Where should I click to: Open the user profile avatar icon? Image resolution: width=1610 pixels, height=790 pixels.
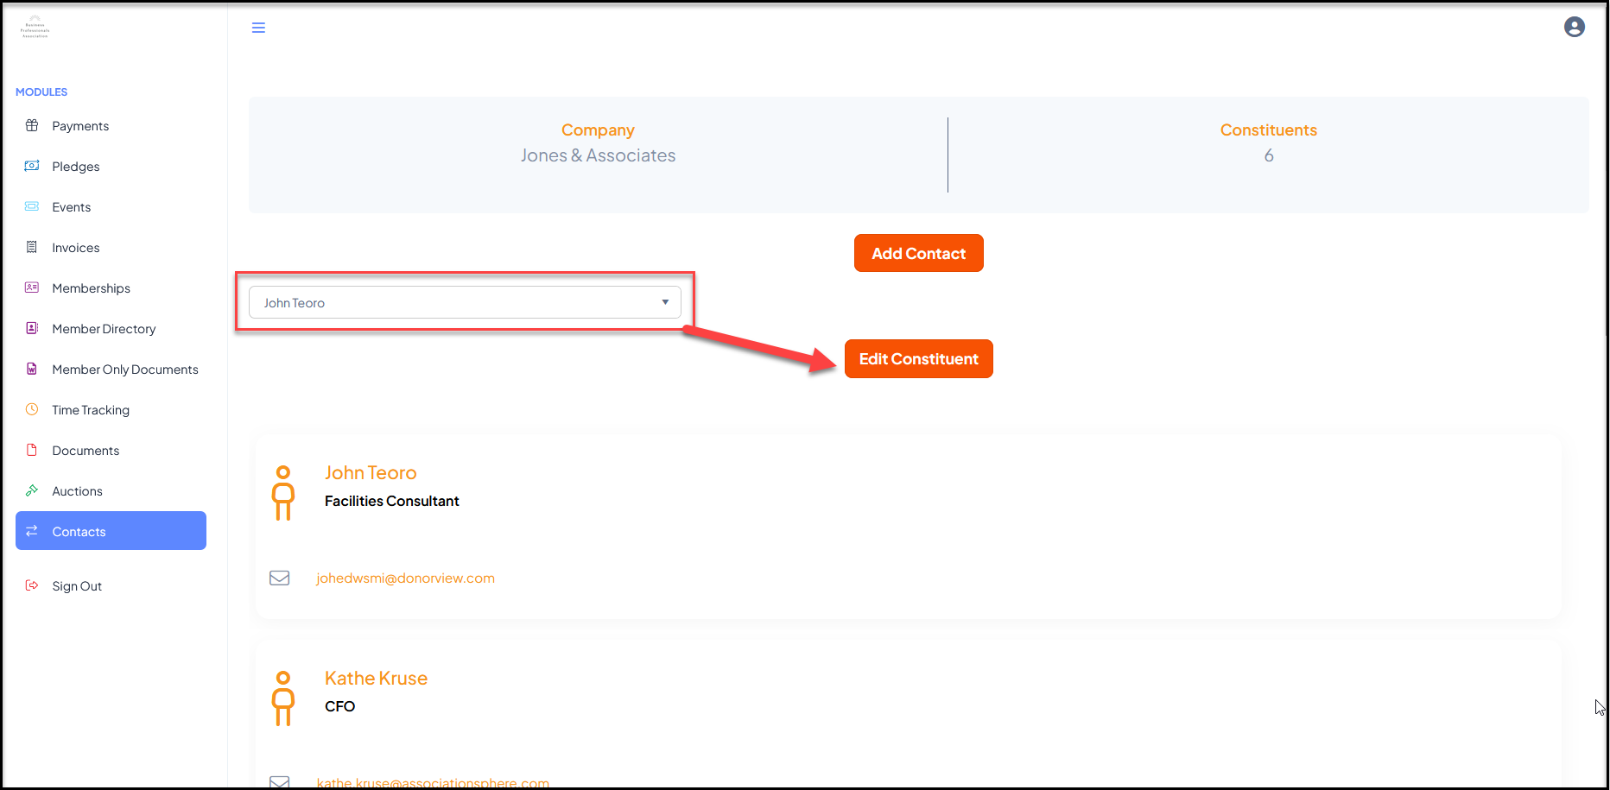click(x=1574, y=27)
